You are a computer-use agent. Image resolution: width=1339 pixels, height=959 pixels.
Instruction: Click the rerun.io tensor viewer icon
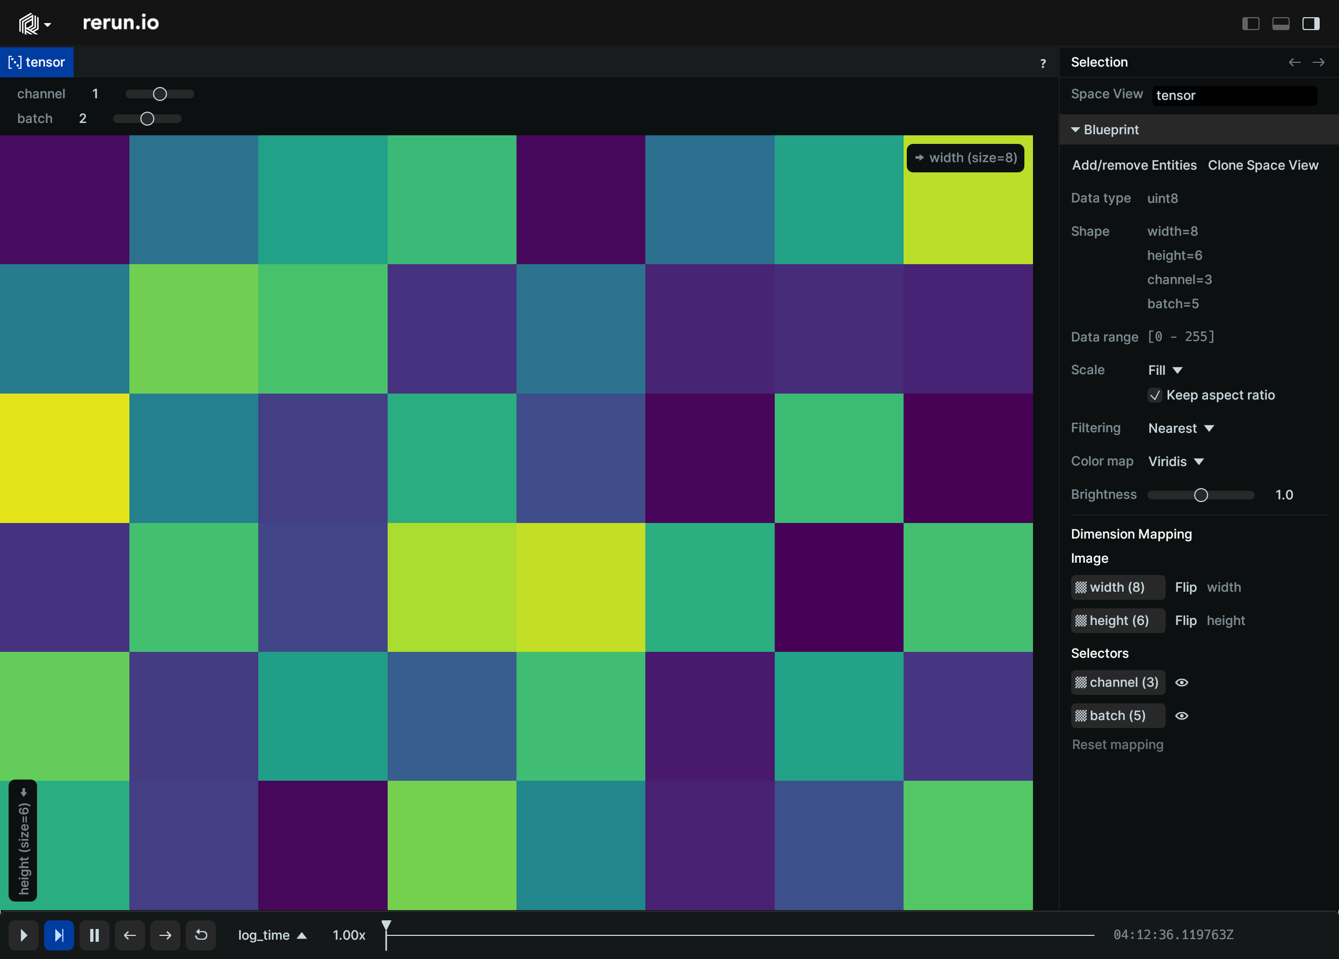tap(14, 61)
